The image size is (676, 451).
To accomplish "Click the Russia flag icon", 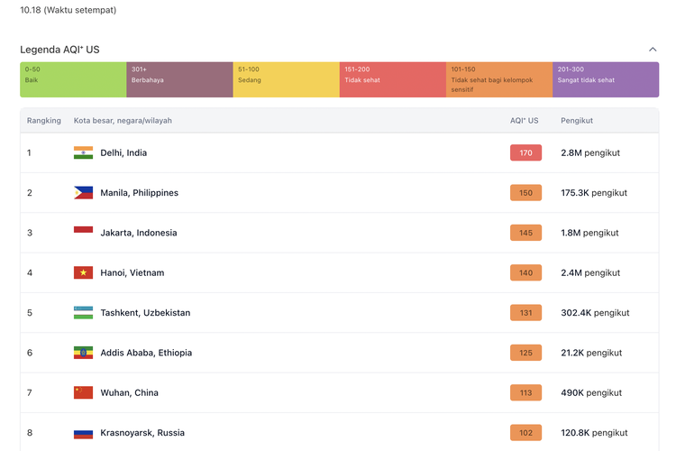I will [83, 433].
